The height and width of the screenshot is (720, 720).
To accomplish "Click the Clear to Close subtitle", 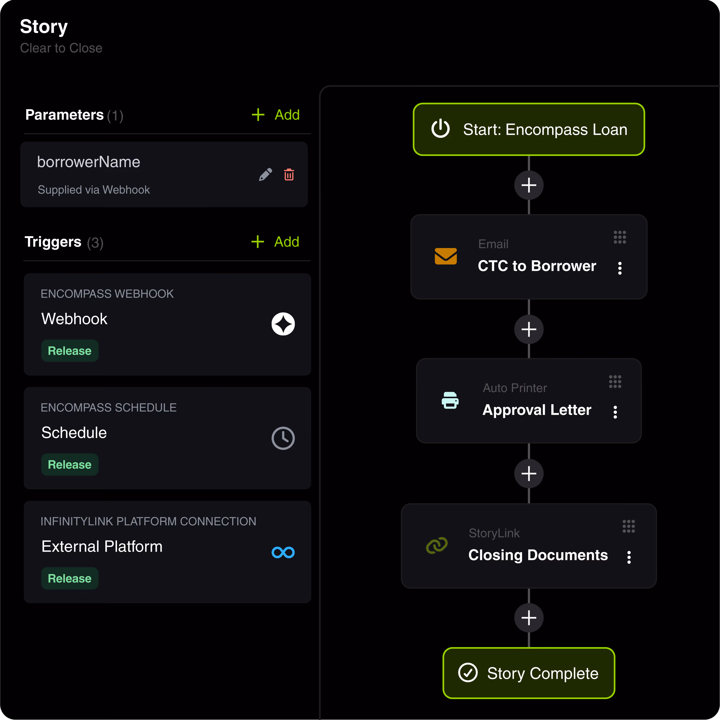I will click(61, 48).
